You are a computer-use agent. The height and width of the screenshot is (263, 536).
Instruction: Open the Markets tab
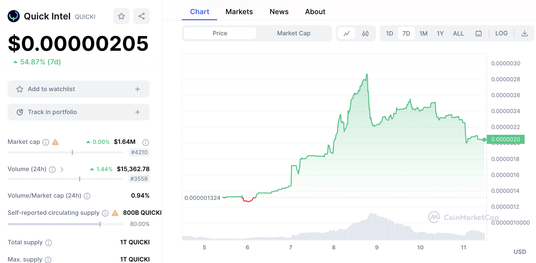tap(239, 12)
